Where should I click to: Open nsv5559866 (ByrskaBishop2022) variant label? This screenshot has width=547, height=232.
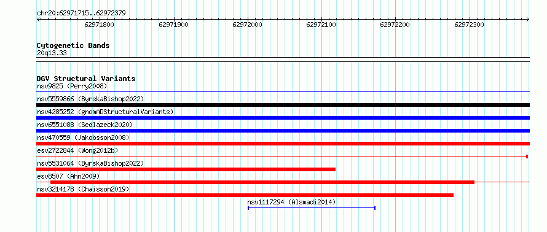point(90,99)
